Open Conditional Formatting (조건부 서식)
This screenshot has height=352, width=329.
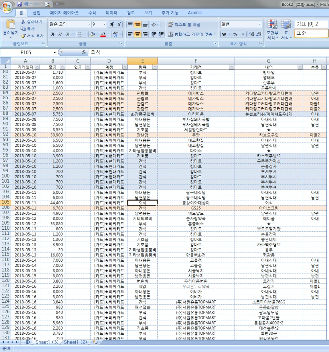pos(272,30)
